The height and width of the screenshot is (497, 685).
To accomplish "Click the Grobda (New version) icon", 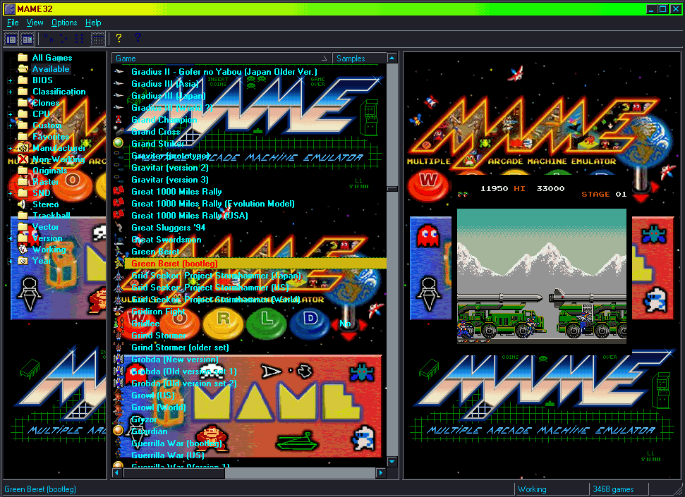I will (x=119, y=360).
